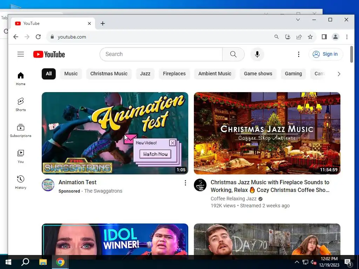Click the page vertical scrollbar thumb
Image resolution: width=359 pixels, height=269 pixels.
tap(352, 54)
